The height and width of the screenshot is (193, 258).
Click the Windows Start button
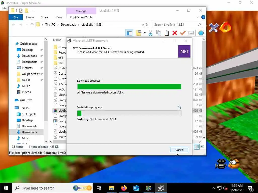[6, 188]
